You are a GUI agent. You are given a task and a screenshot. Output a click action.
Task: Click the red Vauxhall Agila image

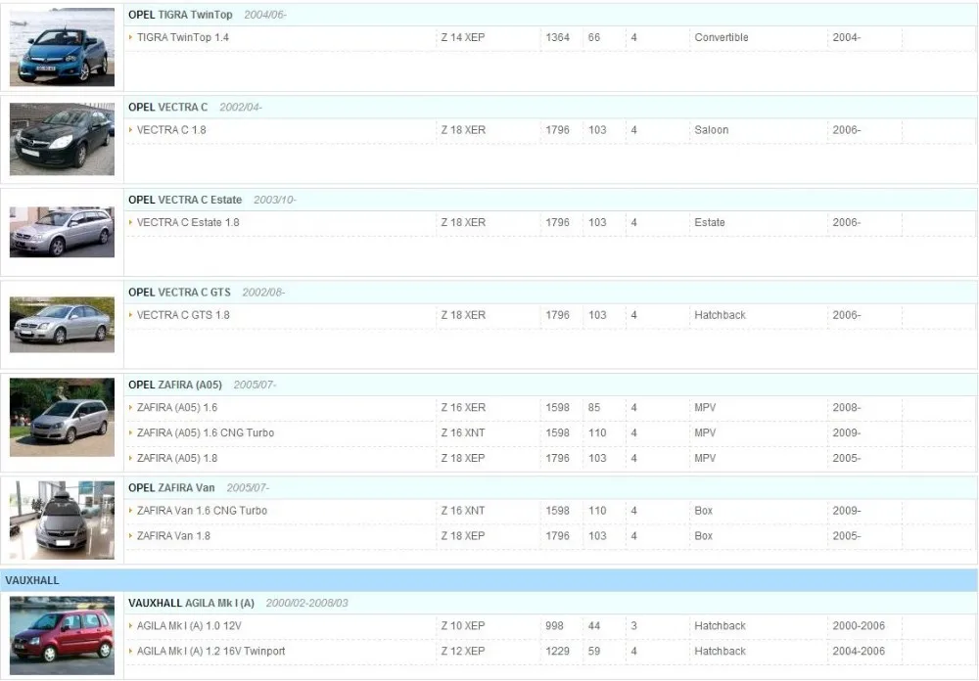(x=62, y=635)
